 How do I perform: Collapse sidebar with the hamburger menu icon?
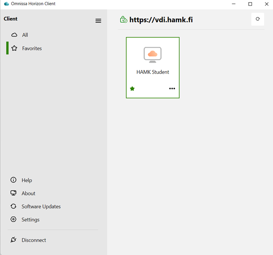[x=98, y=21]
